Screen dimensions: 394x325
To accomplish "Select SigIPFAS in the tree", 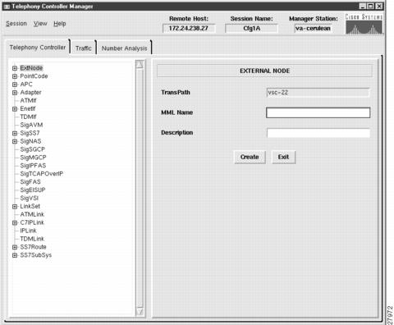I will [33, 166].
